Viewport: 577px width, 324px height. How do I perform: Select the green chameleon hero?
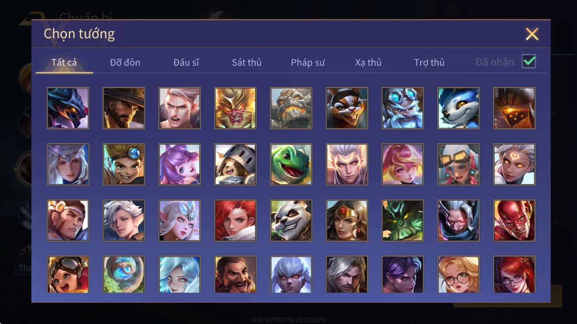[x=291, y=164]
